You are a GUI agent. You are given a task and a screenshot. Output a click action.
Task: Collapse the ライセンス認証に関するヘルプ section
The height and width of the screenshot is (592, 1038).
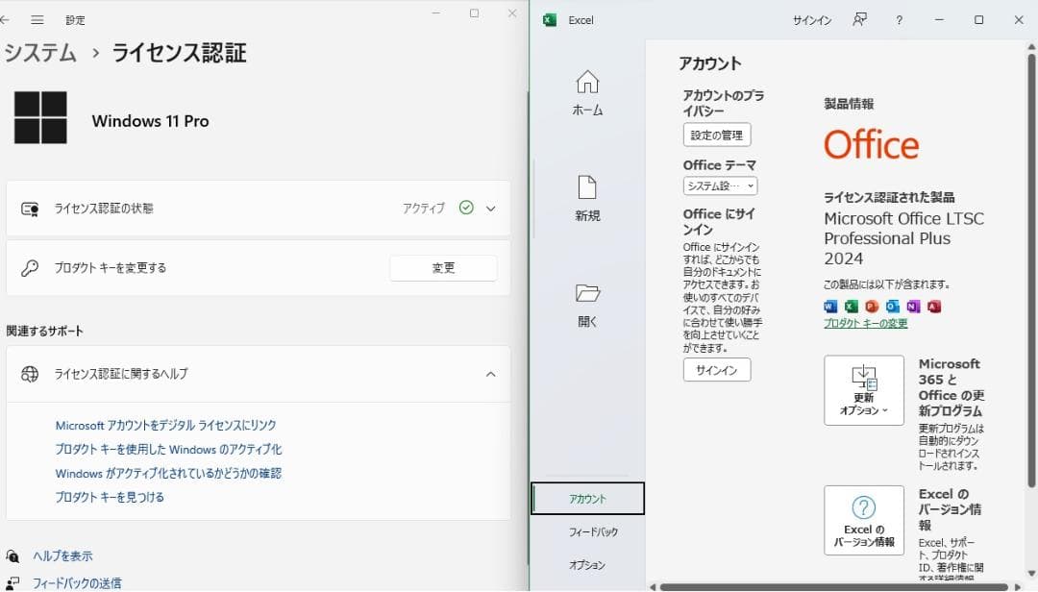pyautogui.click(x=491, y=374)
